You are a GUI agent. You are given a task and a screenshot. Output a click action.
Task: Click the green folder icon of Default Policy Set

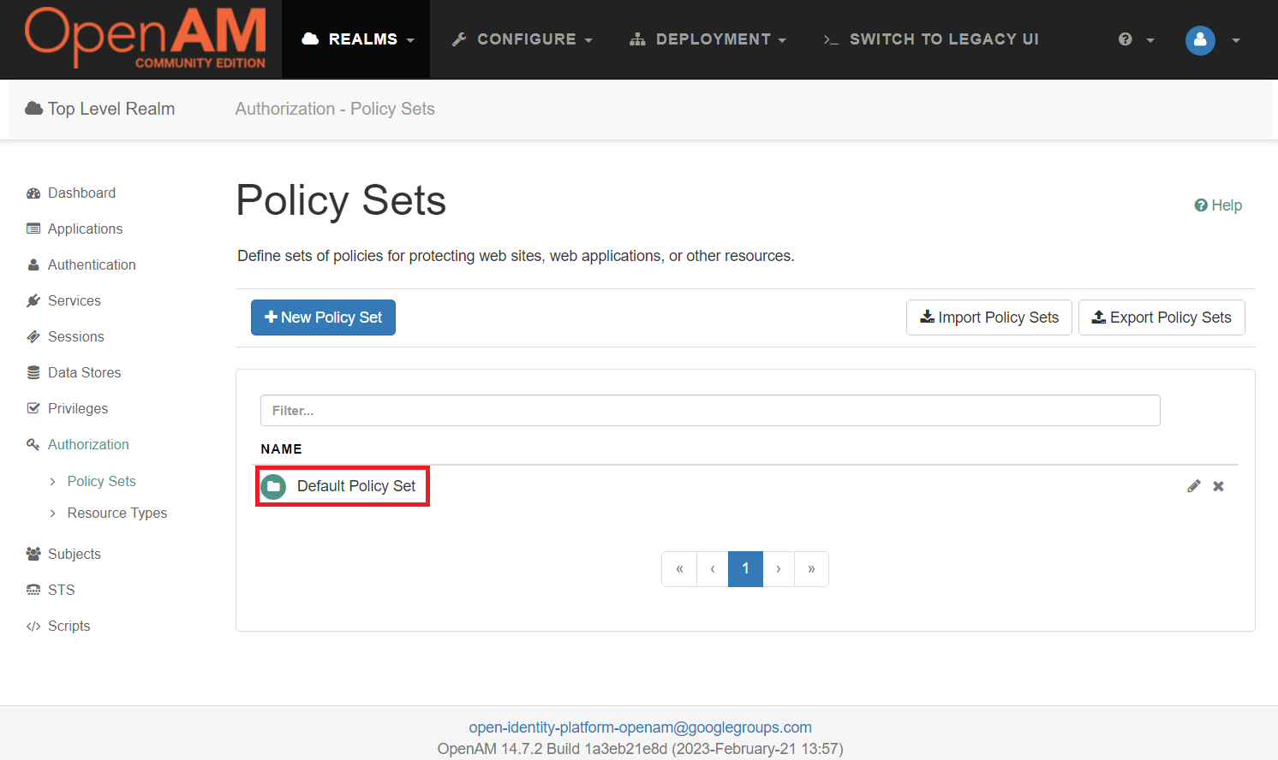[273, 486]
